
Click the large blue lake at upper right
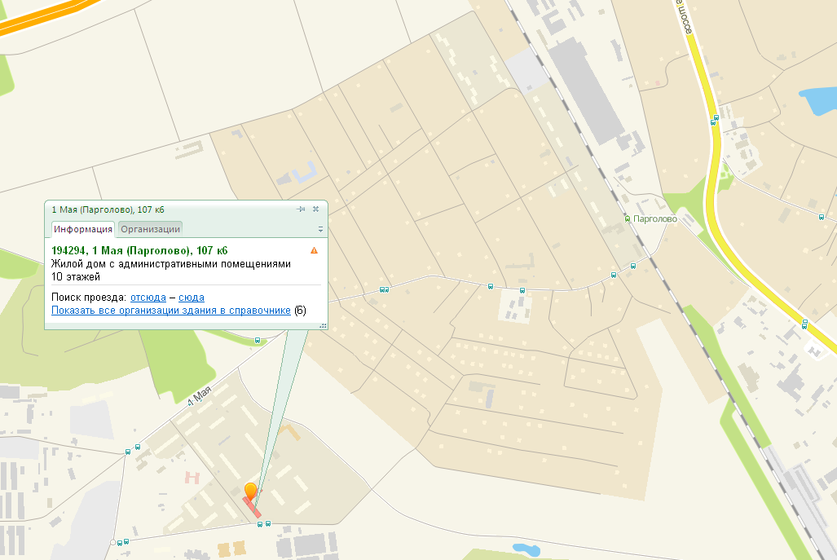coord(817,101)
